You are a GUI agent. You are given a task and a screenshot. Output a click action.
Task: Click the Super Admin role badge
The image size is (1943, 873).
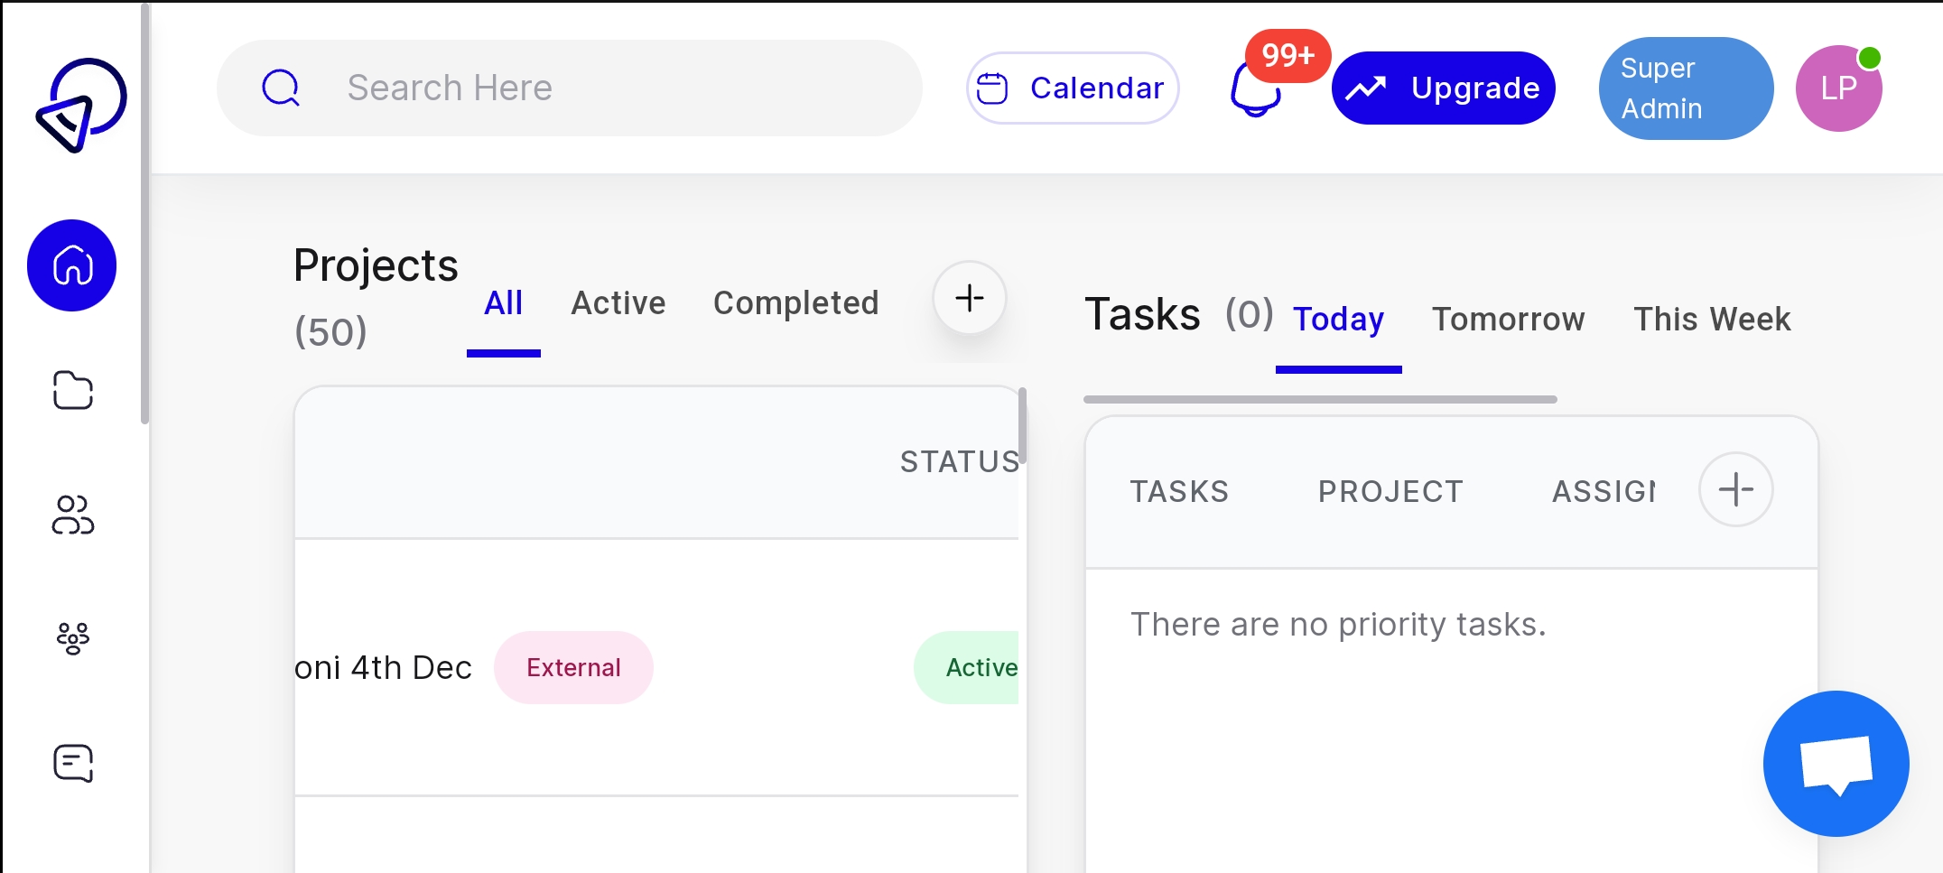click(x=1685, y=88)
